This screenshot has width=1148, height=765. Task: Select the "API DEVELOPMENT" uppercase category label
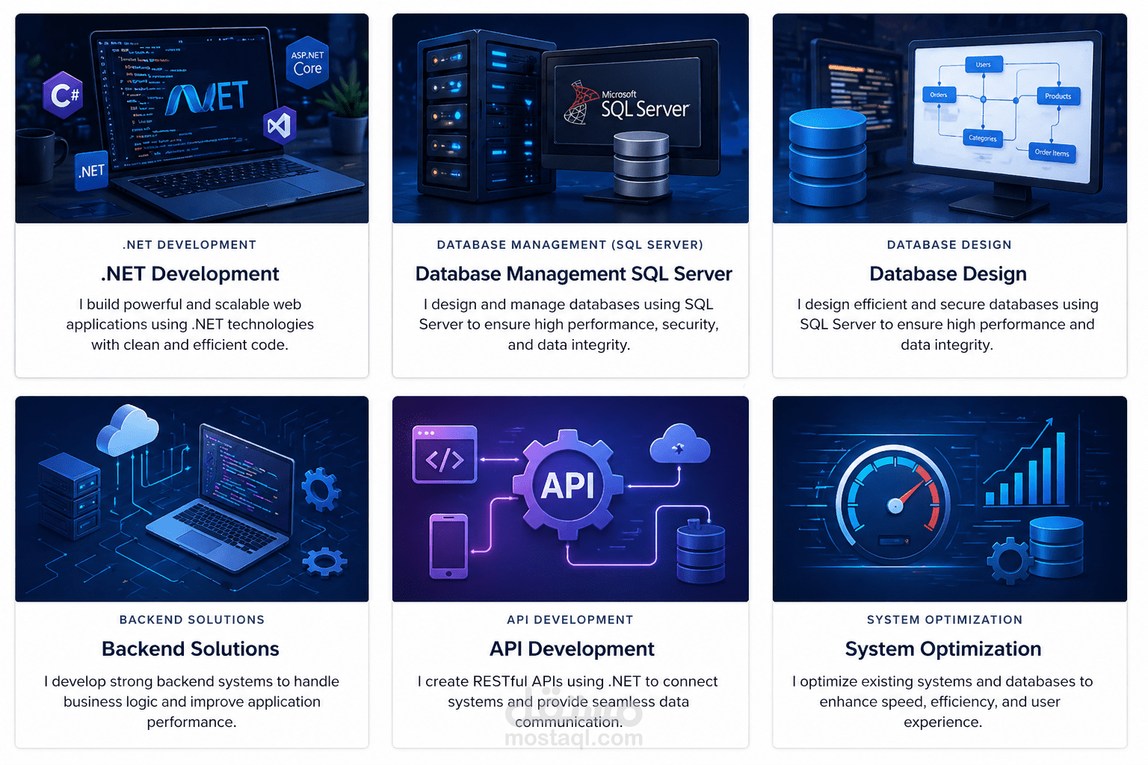click(570, 620)
